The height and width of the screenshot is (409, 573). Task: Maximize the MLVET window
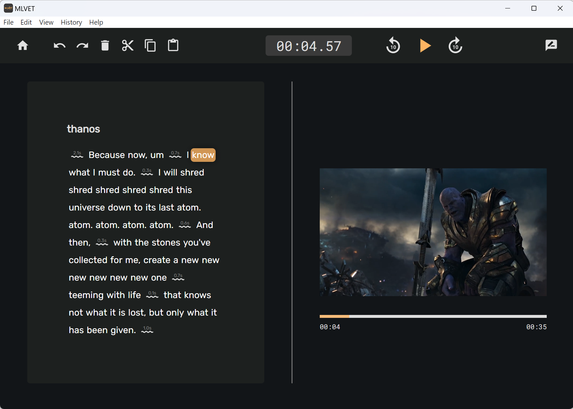(x=534, y=8)
